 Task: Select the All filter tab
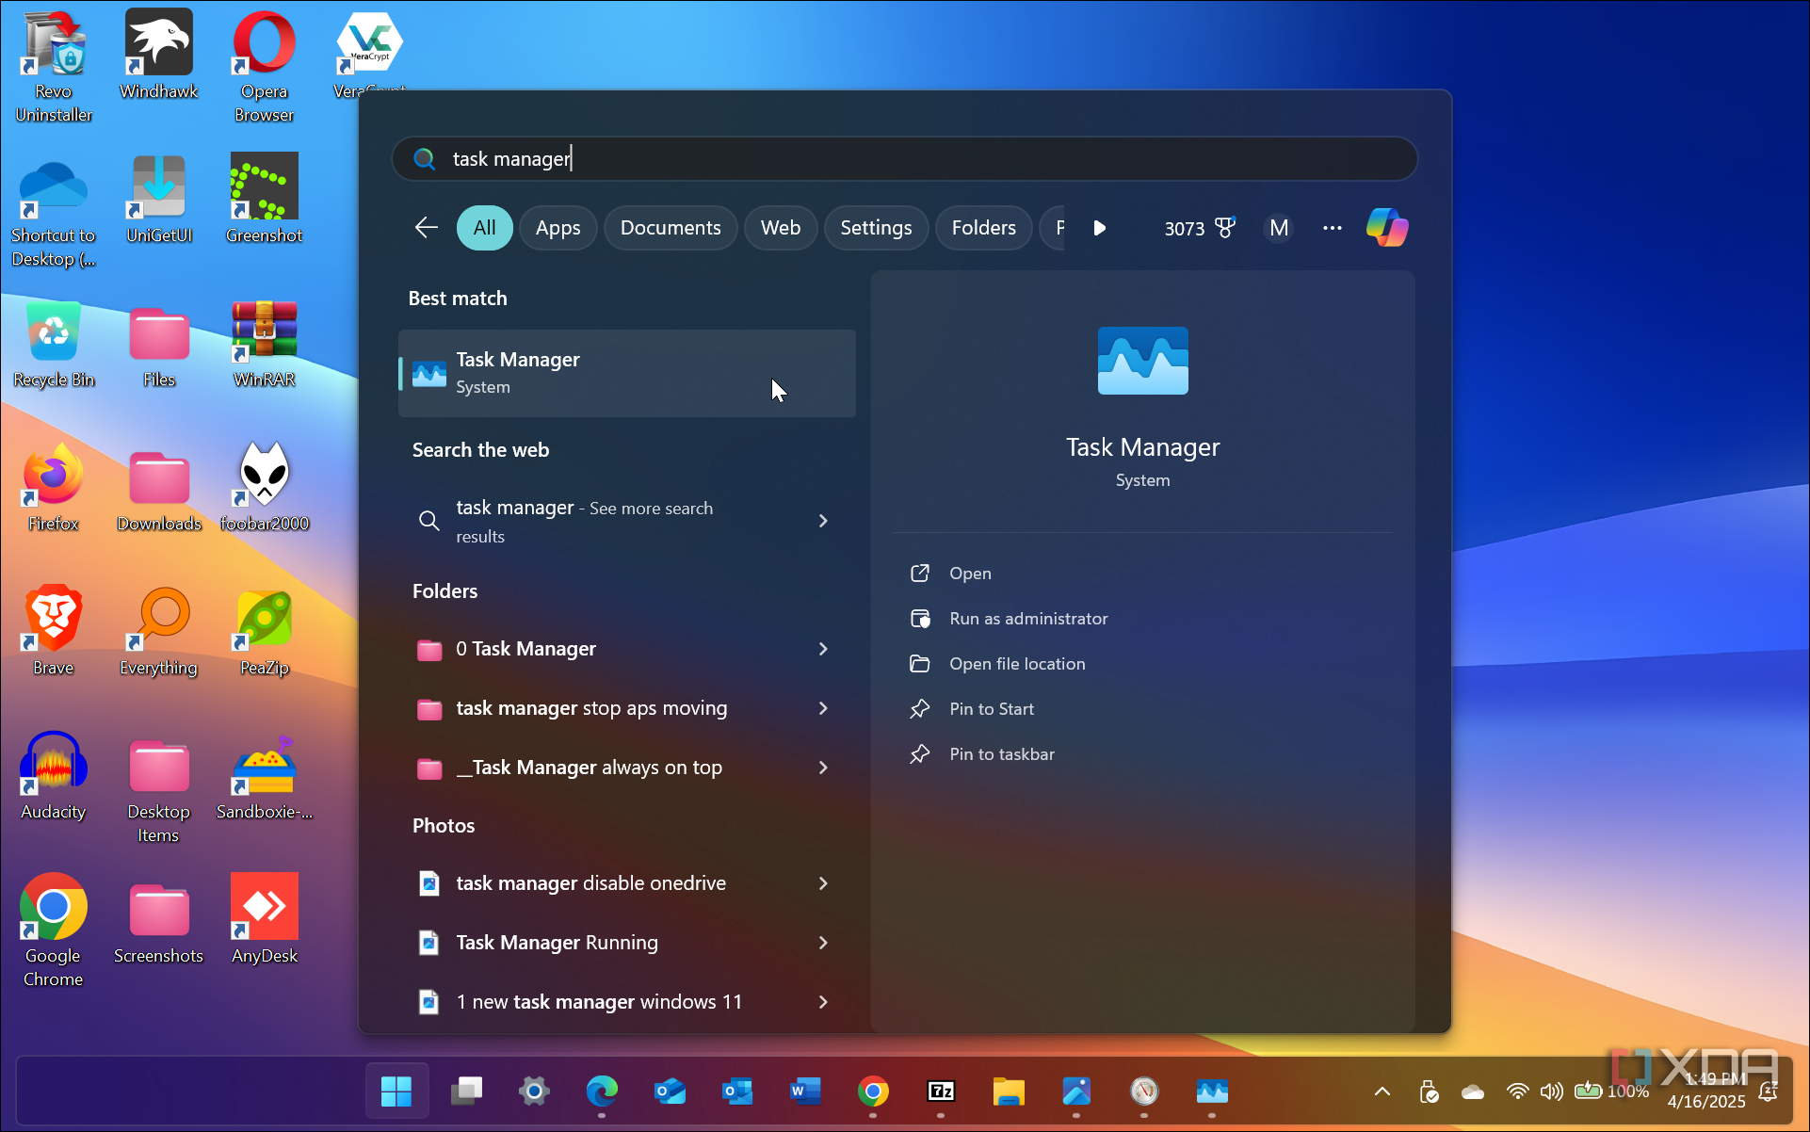pyautogui.click(x=484, y=228)
